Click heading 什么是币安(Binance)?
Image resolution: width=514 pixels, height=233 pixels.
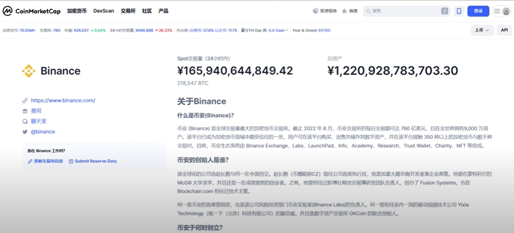(x=206, y=115)
